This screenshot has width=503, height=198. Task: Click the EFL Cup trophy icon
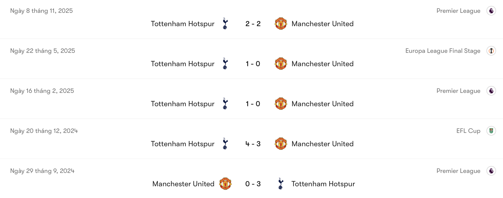click(x=492, y=131)
